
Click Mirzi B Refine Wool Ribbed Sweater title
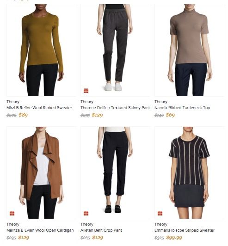39,108
